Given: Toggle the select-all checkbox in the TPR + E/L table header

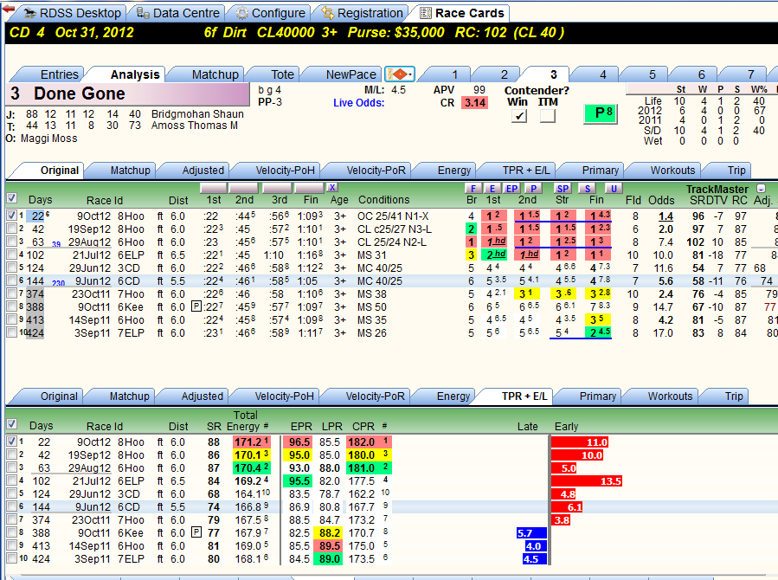Looking at the screenshot, I should (12, 424).
